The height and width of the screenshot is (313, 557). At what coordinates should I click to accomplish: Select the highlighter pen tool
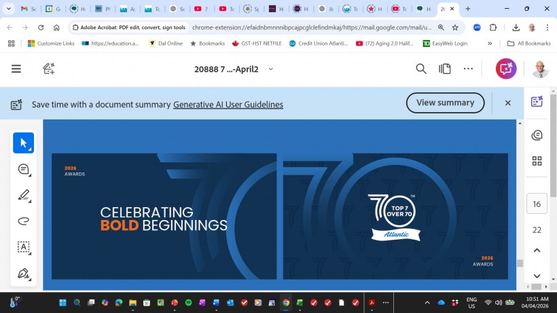(x=23, y=196)
